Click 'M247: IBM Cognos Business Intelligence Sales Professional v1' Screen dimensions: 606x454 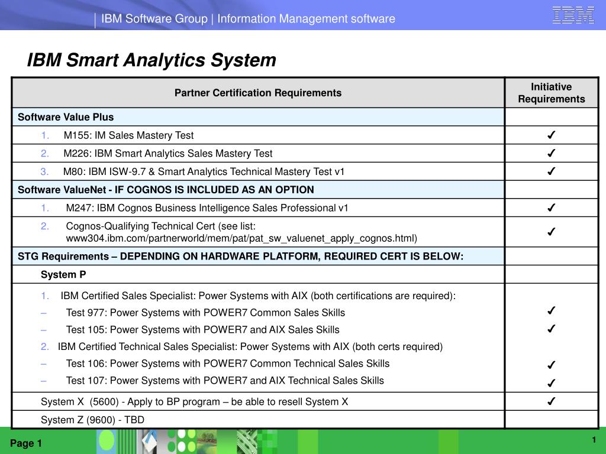(207, 207)
